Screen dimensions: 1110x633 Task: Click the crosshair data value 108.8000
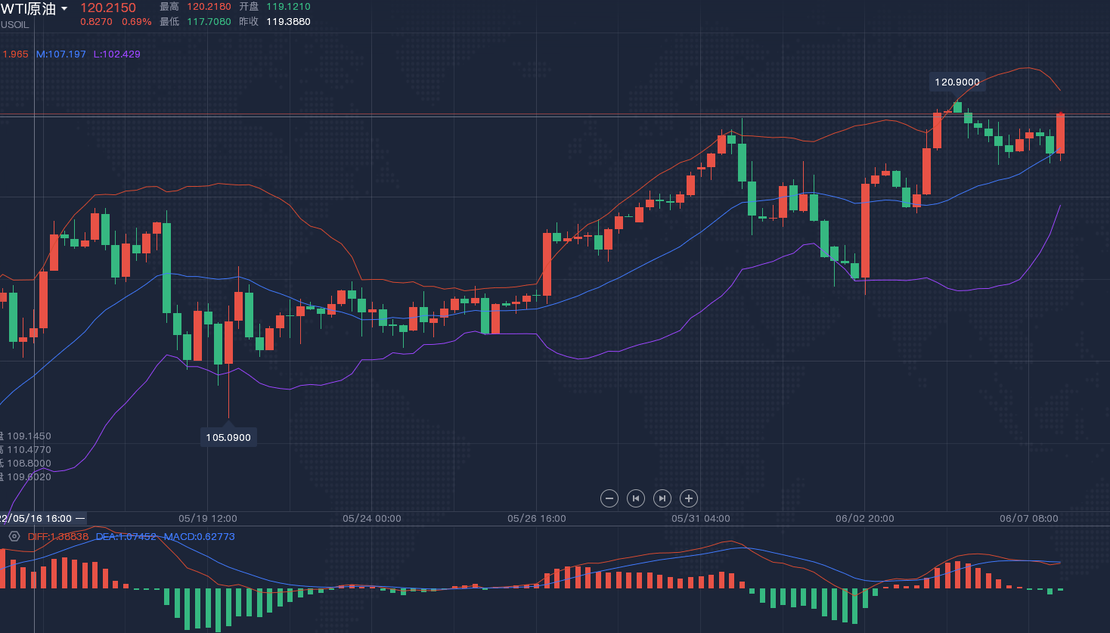[x=29, y=464]
